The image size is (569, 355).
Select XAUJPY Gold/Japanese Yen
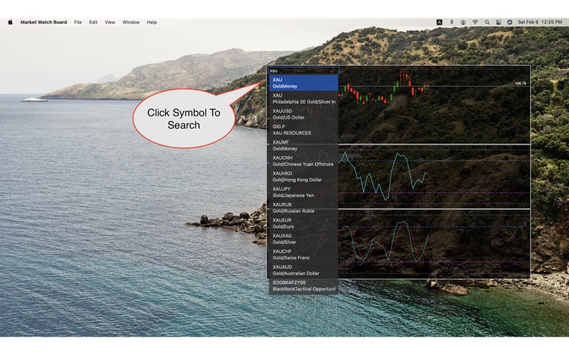point(303,192)
